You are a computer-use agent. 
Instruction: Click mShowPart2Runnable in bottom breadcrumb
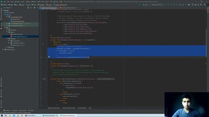coord(69,108)
